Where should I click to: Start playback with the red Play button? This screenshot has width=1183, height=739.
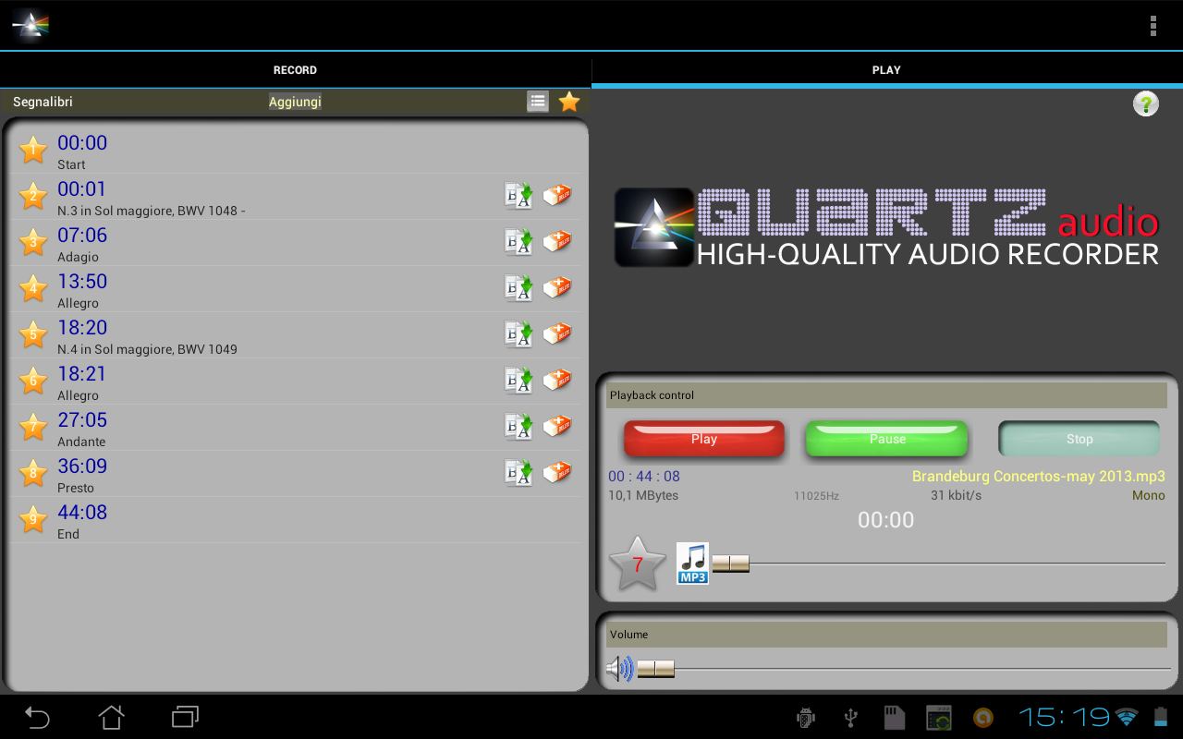pyautogui.click(x=704, y=439)
